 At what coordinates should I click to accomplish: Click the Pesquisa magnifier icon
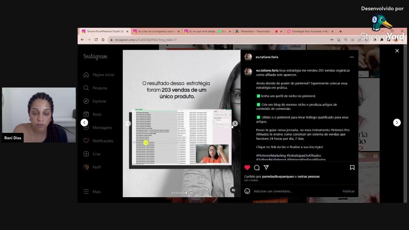[x=86, y=88]
